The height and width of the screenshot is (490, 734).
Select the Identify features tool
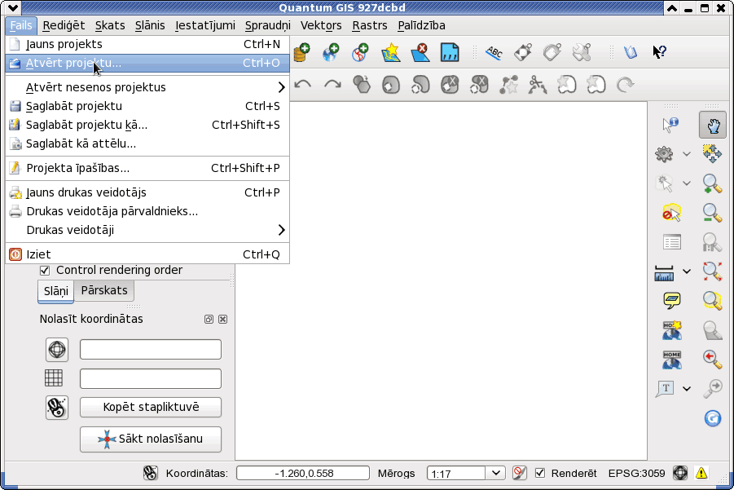point(670,125)
